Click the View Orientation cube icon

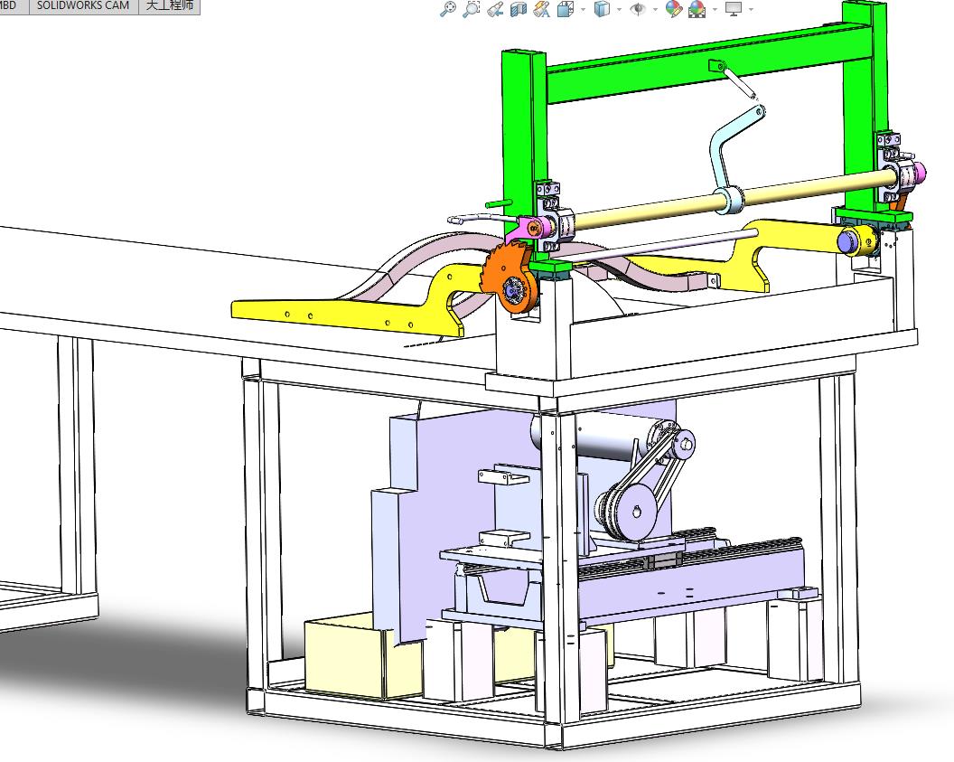click(x=566, y=9)
